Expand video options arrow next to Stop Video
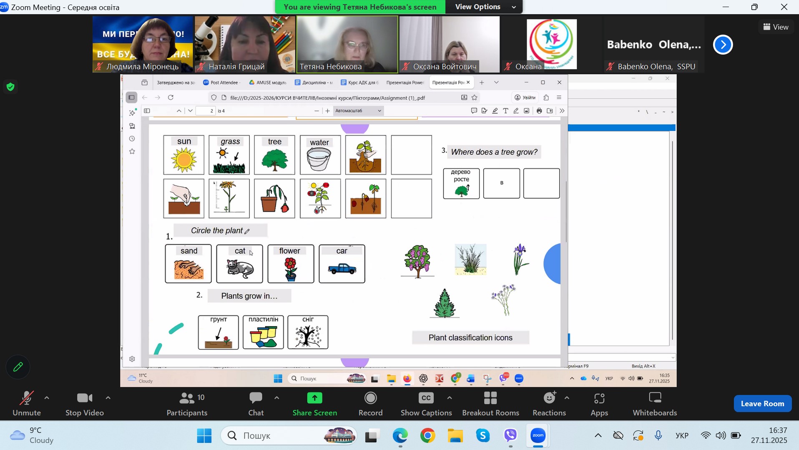This screenshot has height=450, width=799. coord(108,398)
